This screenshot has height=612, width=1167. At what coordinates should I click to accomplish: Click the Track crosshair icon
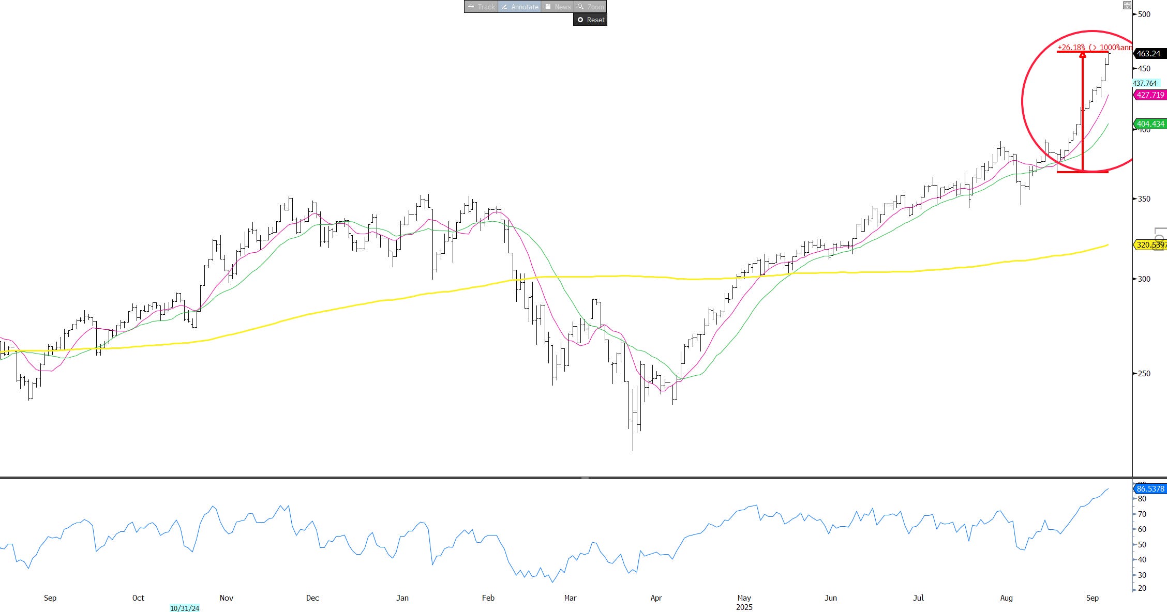(471, 7)
